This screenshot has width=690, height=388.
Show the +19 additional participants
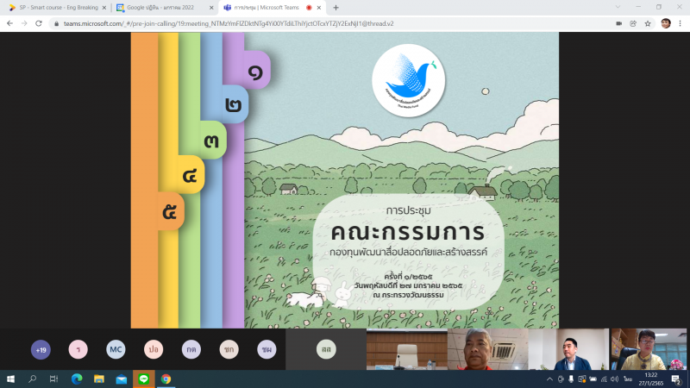tap(41, 350)
